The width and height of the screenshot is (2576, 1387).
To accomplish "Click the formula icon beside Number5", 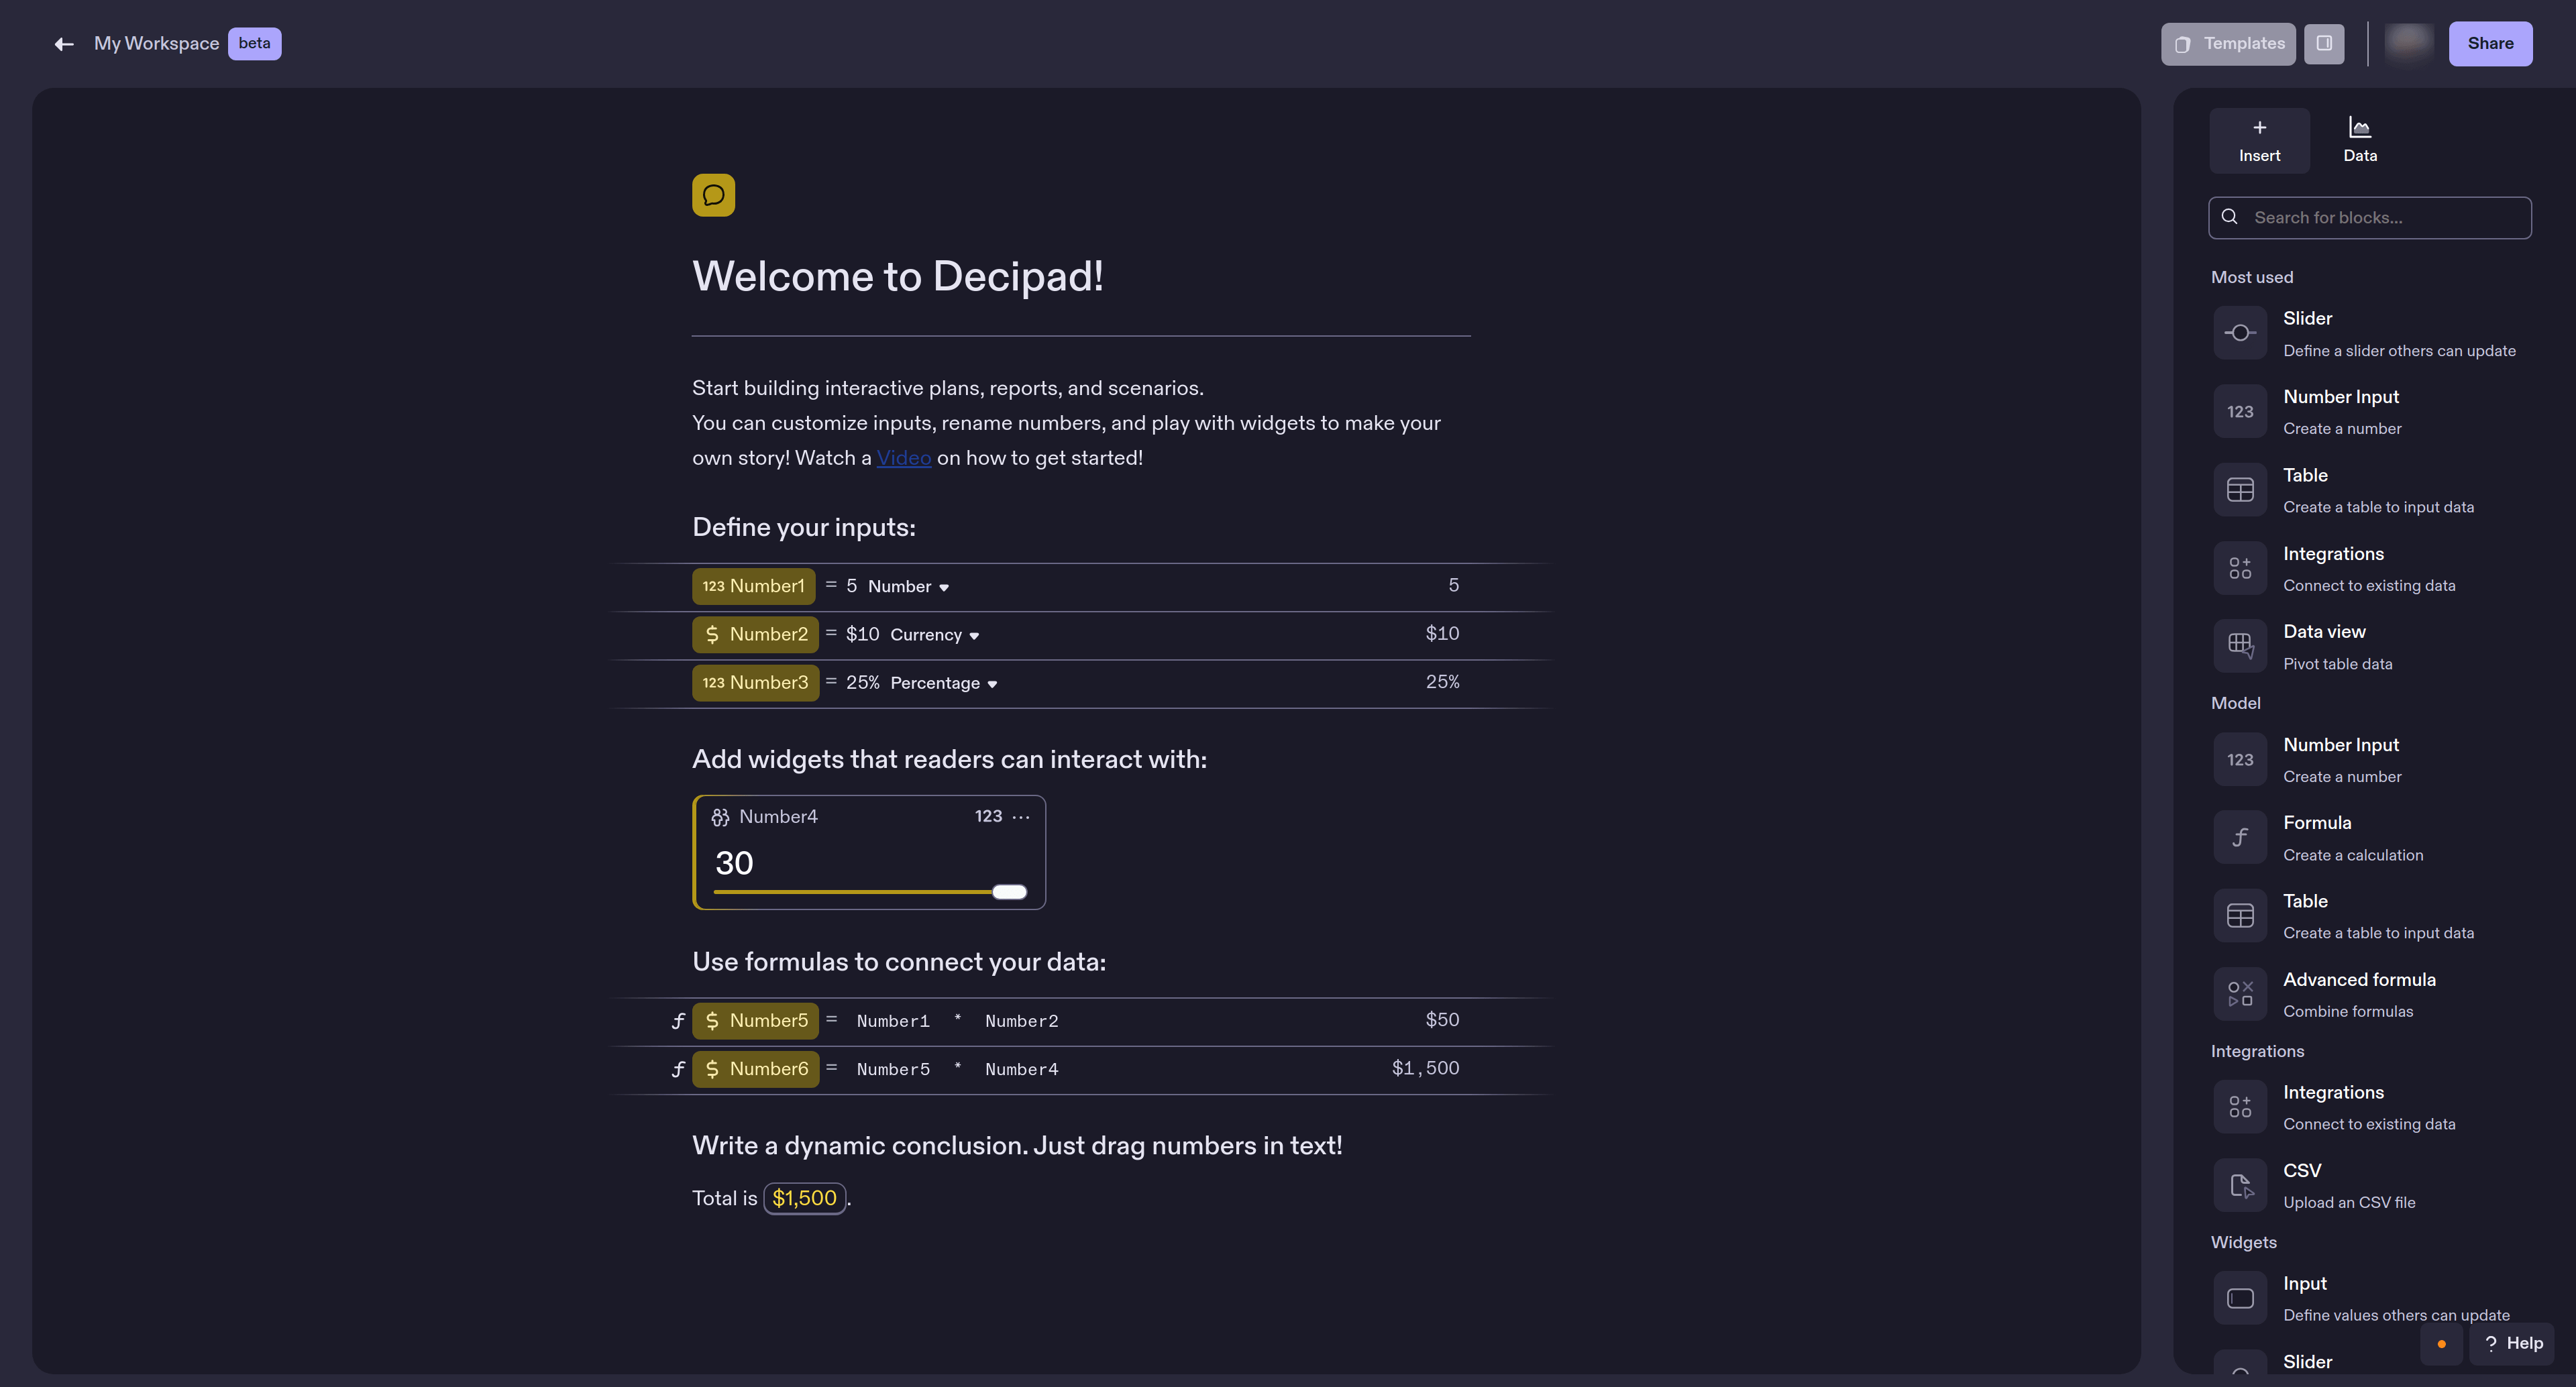I will click(x=678, y=1021).
